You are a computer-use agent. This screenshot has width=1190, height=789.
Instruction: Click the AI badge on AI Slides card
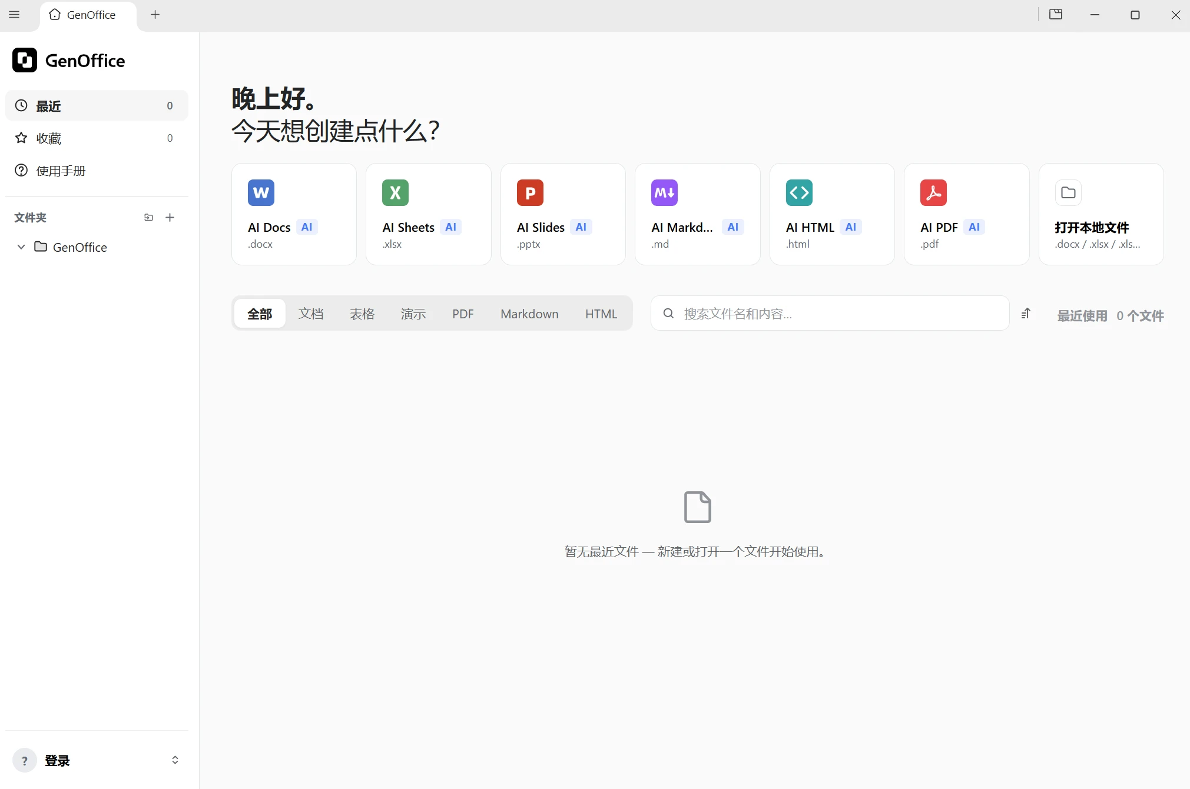581,227
